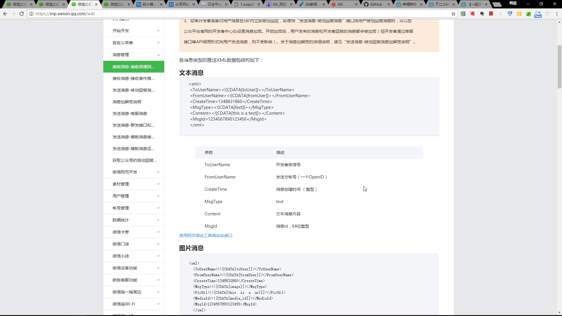Open the green camera screenshot extension

click(529, 14)
